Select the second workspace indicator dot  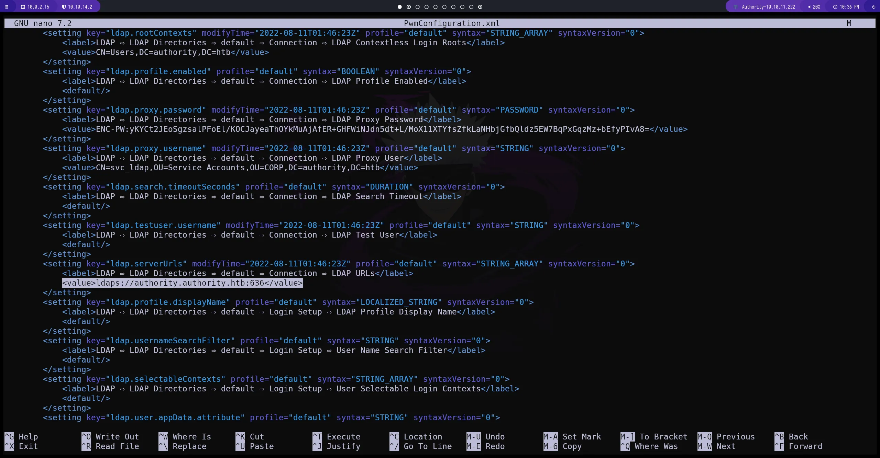[x=409, y=7]
